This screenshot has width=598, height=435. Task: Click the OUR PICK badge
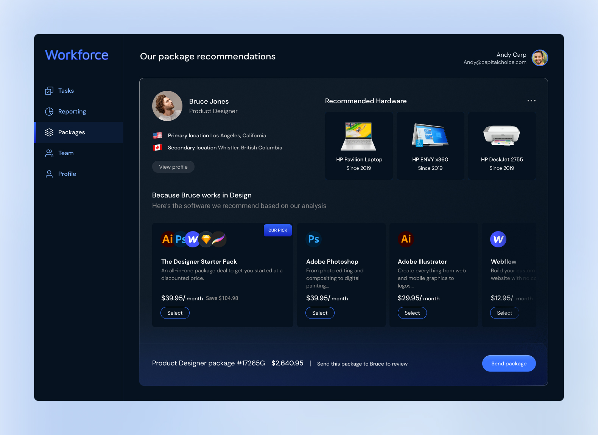coord(278,230)
